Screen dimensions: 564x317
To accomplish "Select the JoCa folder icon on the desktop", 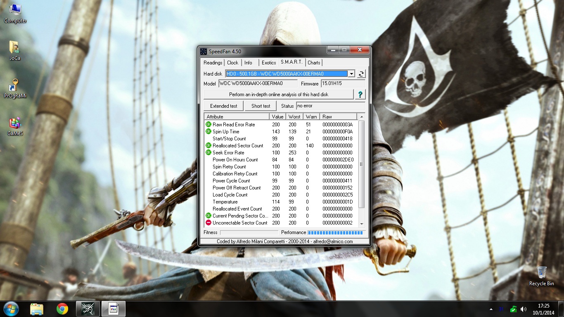I will [15, 51].
